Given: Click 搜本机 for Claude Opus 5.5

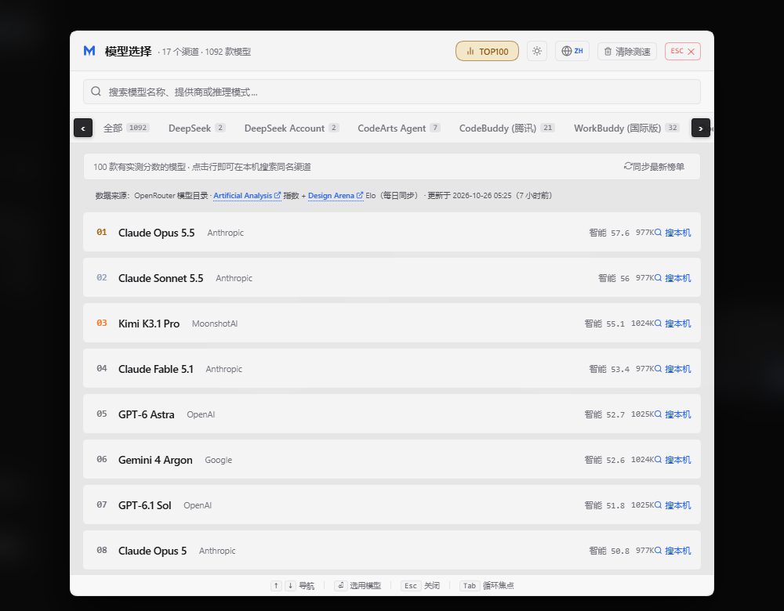Looking at the screenshot, I should [x=673, y=233].
